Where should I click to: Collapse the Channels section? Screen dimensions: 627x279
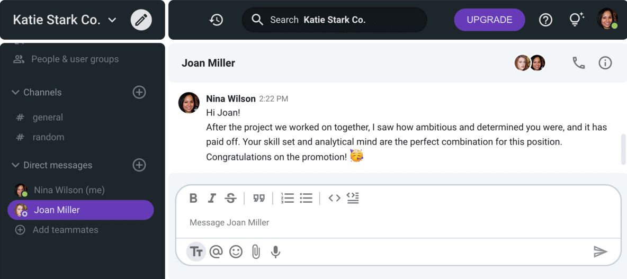15,92
